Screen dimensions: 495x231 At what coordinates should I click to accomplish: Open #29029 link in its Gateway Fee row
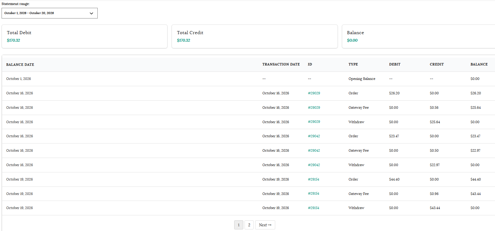tap(314, 108)
